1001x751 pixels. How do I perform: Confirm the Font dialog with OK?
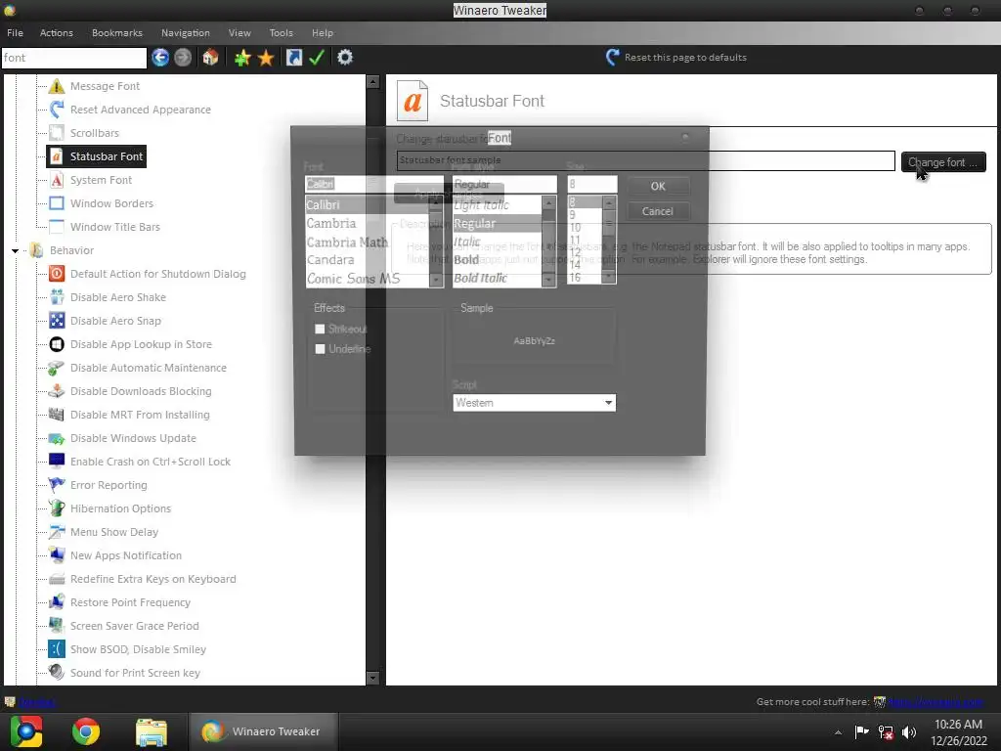pyautogui.click(x=658, y=187)
